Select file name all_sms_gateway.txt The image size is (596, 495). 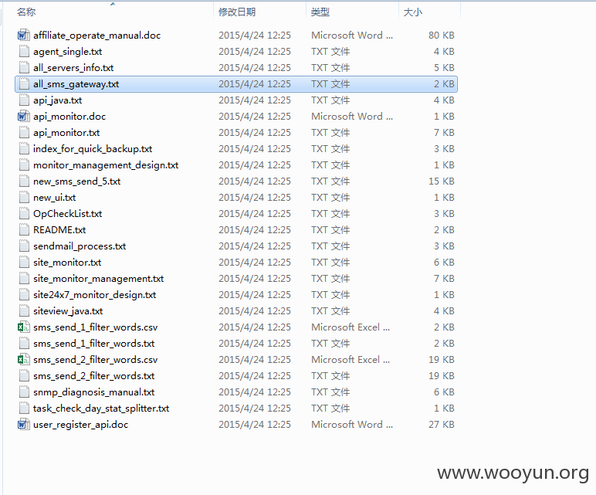click(76, 84)
